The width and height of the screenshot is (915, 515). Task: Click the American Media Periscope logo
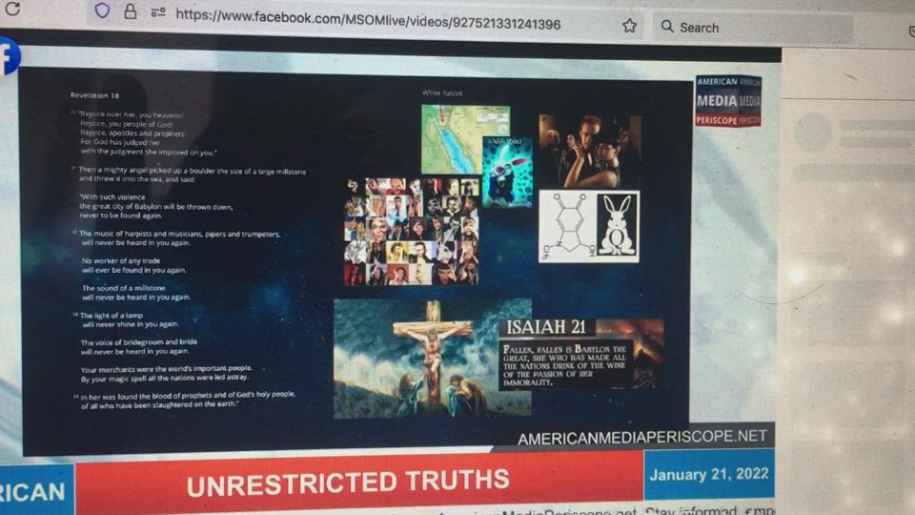(x=728, y=101)
